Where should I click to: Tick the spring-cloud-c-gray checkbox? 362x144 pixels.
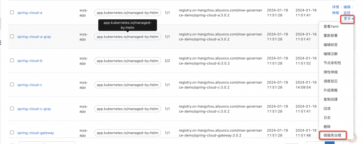pos(12,109)
